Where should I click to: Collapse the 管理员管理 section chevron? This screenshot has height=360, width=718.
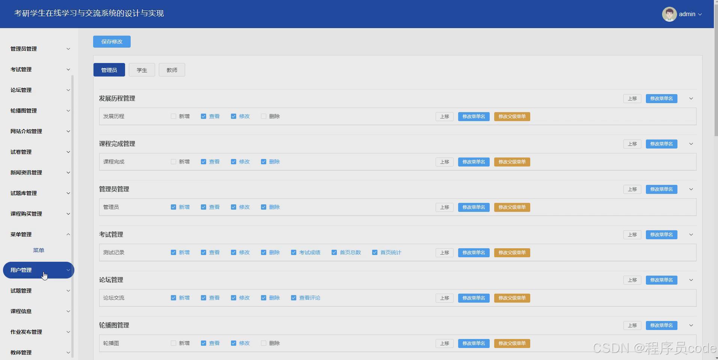coord(691,189)
